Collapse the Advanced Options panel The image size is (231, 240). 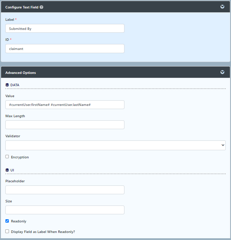coord(222,72)
